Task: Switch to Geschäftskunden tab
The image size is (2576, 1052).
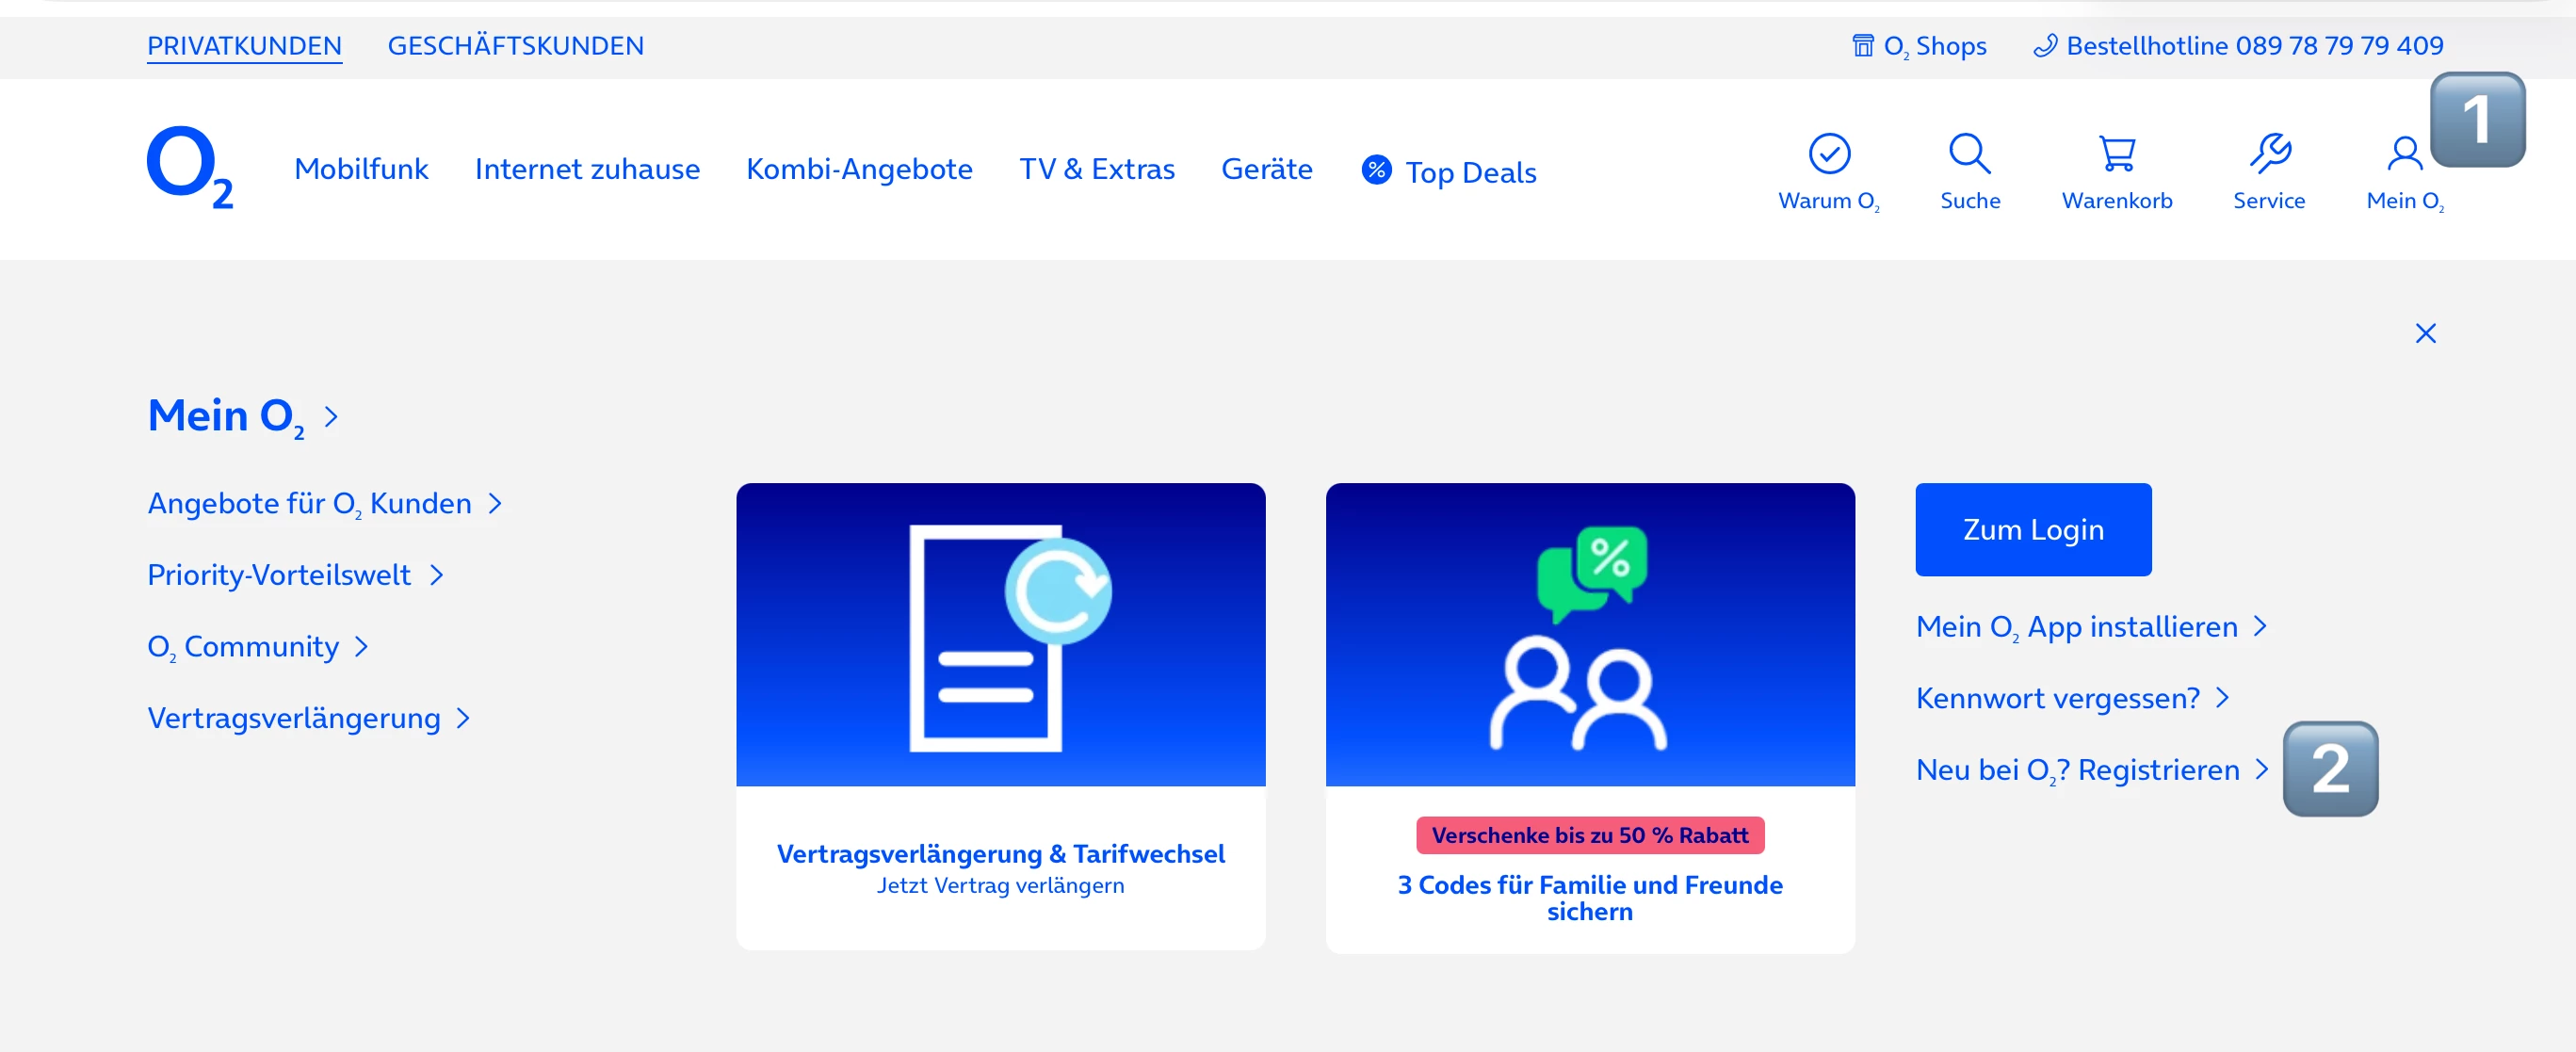Action: coord(515,46)
